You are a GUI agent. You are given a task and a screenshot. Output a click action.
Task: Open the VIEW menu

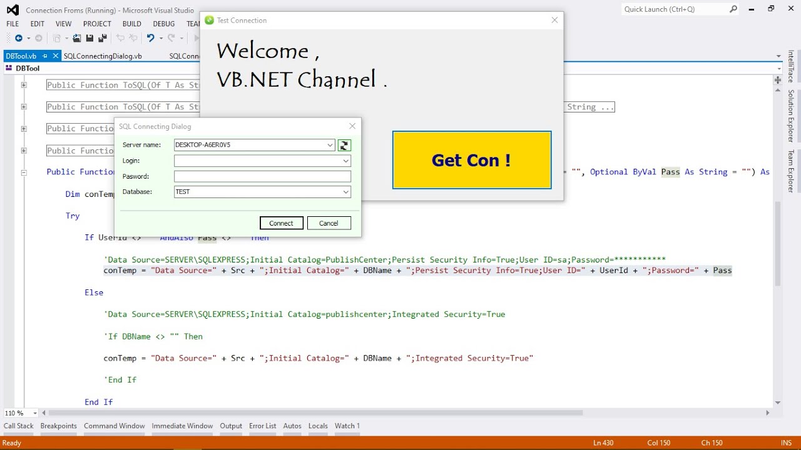[63, 24]
